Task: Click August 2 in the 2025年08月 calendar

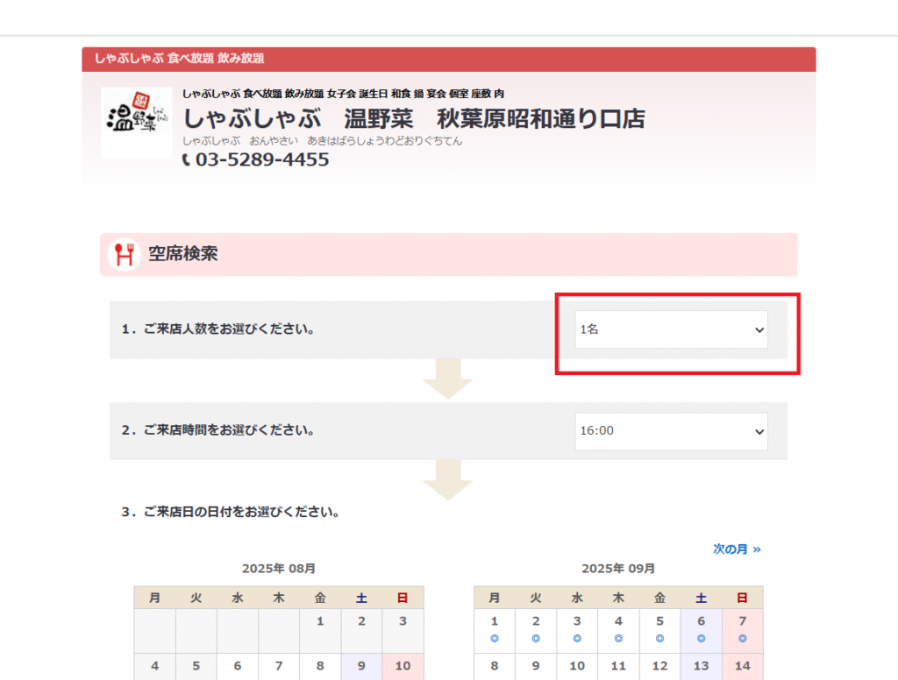Action: (361, 630)
